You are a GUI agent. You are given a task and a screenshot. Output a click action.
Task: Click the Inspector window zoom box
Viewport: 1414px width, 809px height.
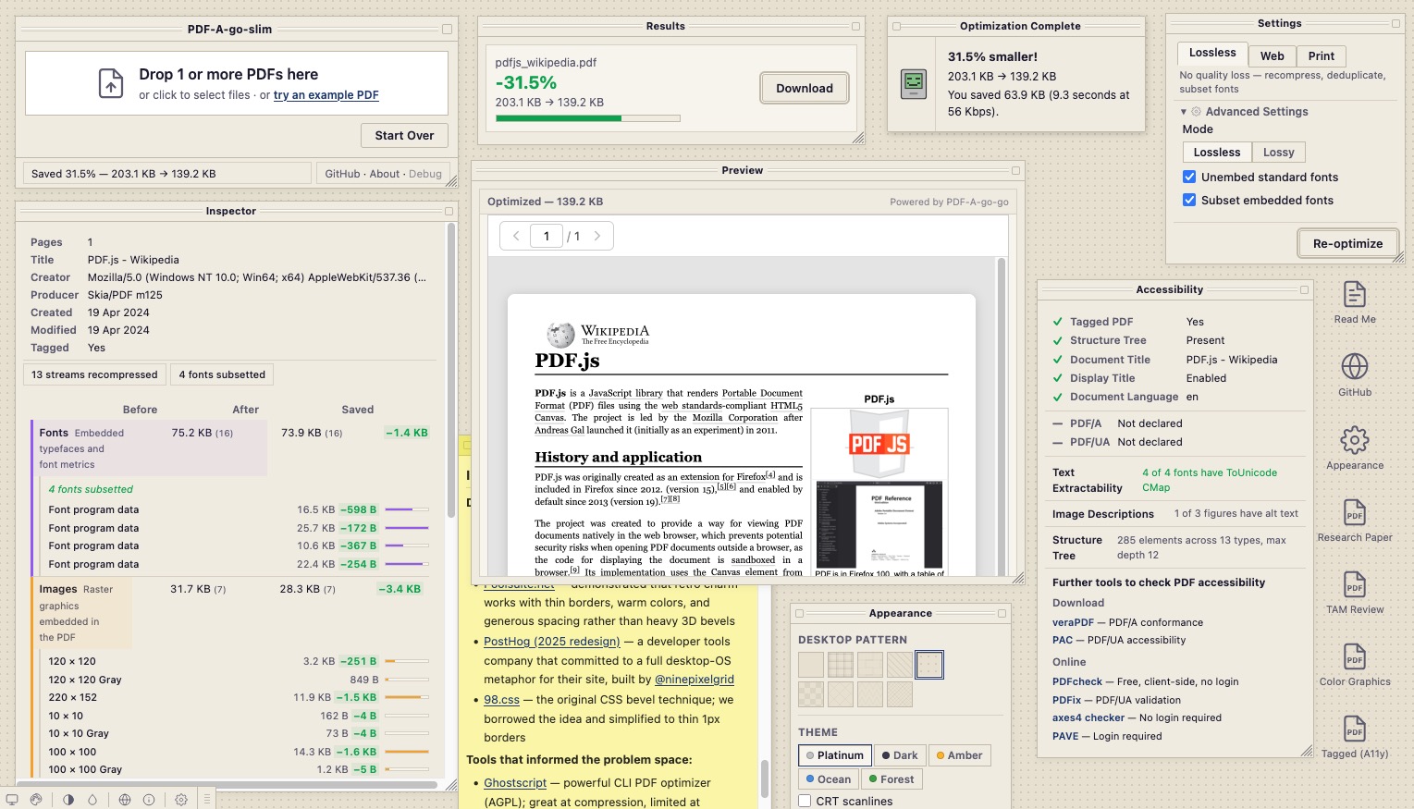click(x=448, y=212)
